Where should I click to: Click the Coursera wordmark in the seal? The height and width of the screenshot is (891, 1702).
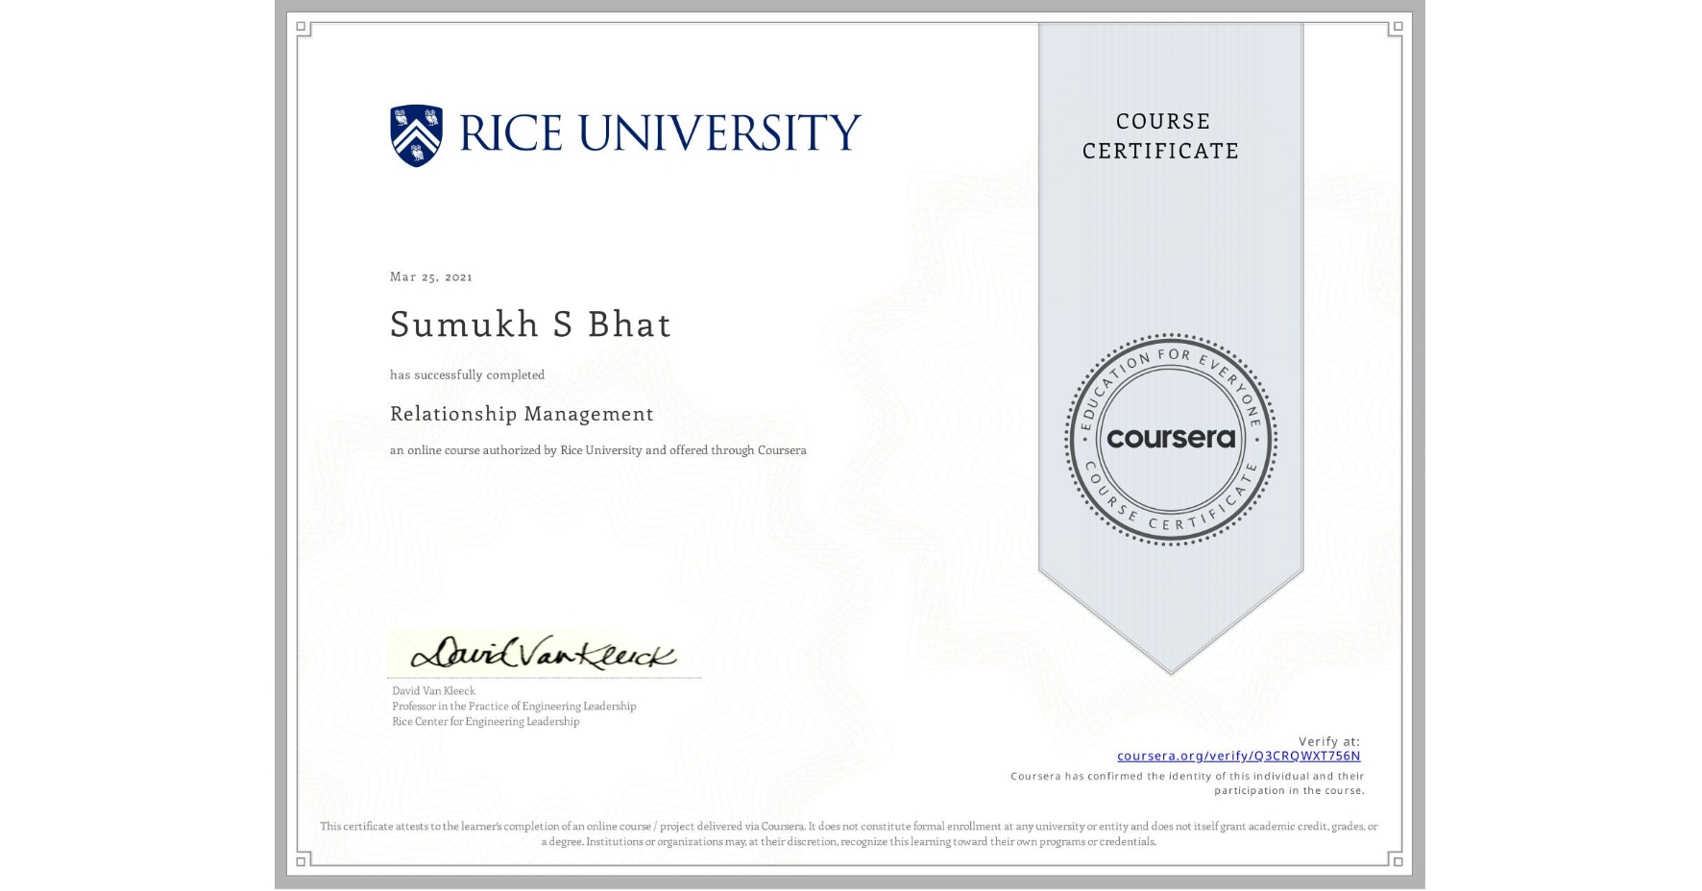click(1171, 439)
